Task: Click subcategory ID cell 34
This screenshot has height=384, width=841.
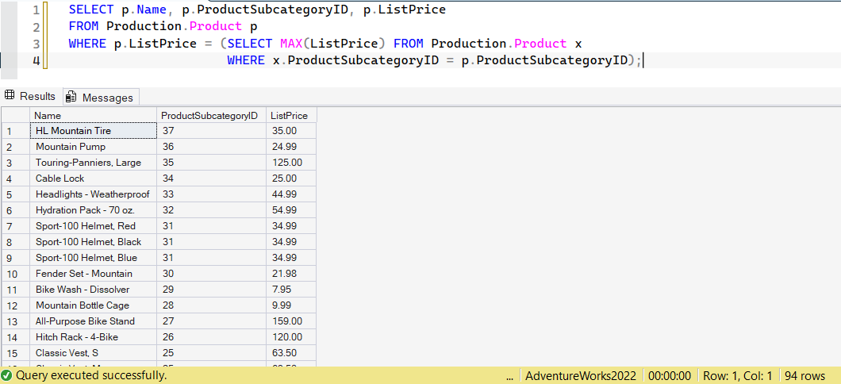Action: click(211, 178)
